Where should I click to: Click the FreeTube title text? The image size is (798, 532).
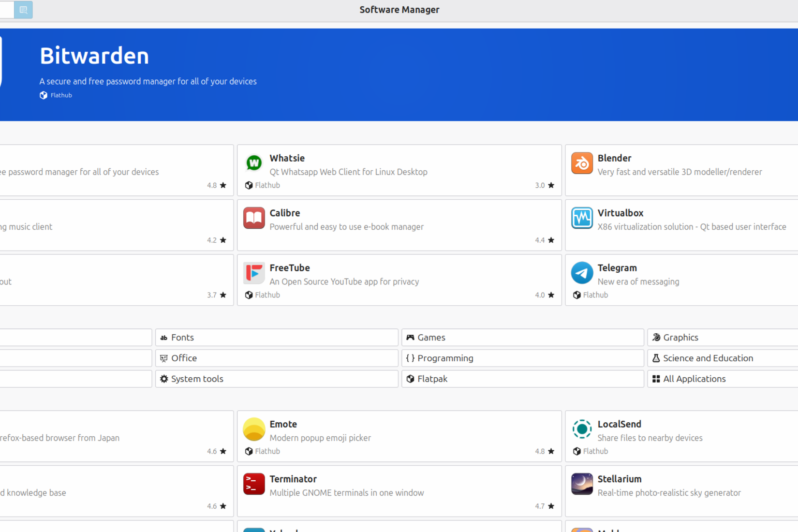click(290, 268)
